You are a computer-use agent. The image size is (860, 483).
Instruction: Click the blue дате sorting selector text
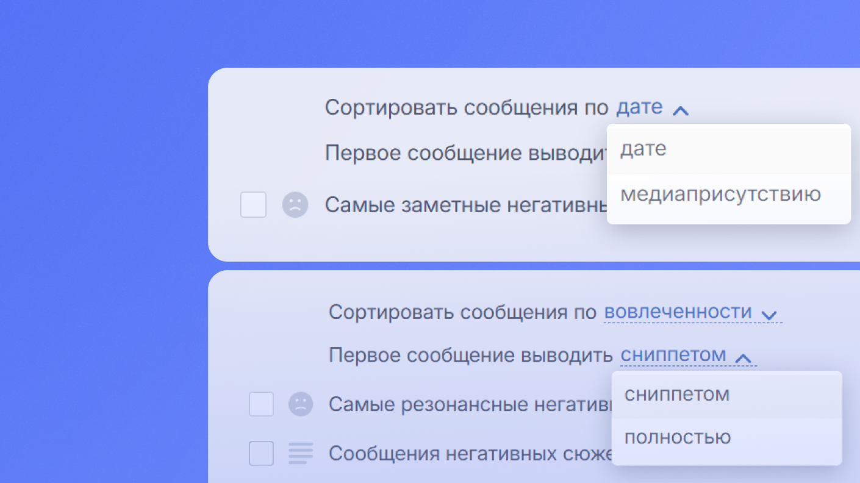tap(639, 107)
